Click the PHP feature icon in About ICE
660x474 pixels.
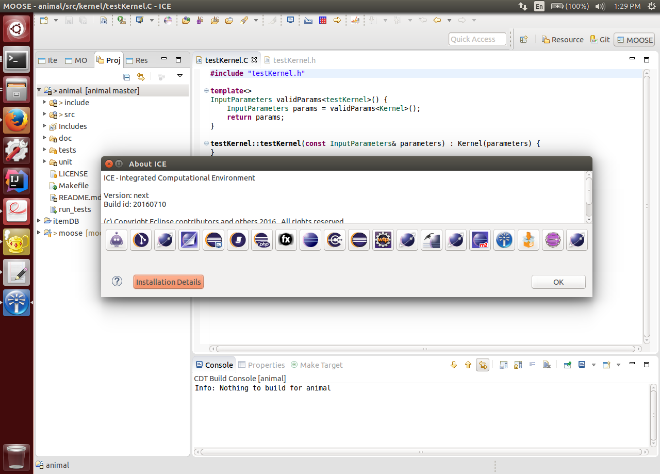[x=262, y=240]
